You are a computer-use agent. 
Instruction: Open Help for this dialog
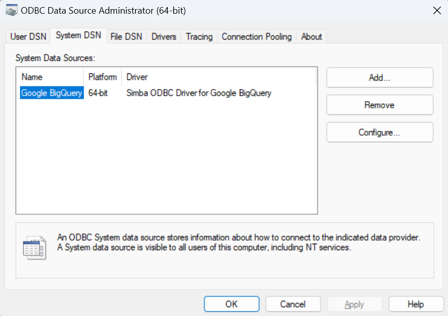(x=416, y=304)
